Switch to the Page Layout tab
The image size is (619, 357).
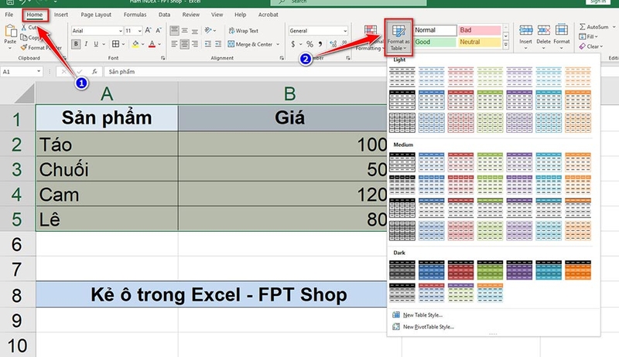pos(96,15)
